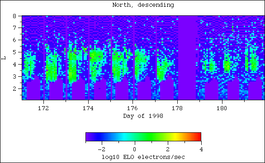Click the yellow region of the colorbar
The width and height of the screenshot is (265, 163).
(x=176, y=137)
